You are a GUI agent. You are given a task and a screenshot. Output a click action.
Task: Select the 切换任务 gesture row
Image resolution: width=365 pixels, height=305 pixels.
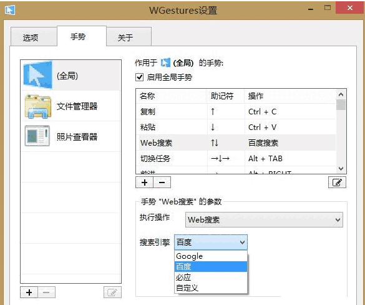(x=236, y=159)
